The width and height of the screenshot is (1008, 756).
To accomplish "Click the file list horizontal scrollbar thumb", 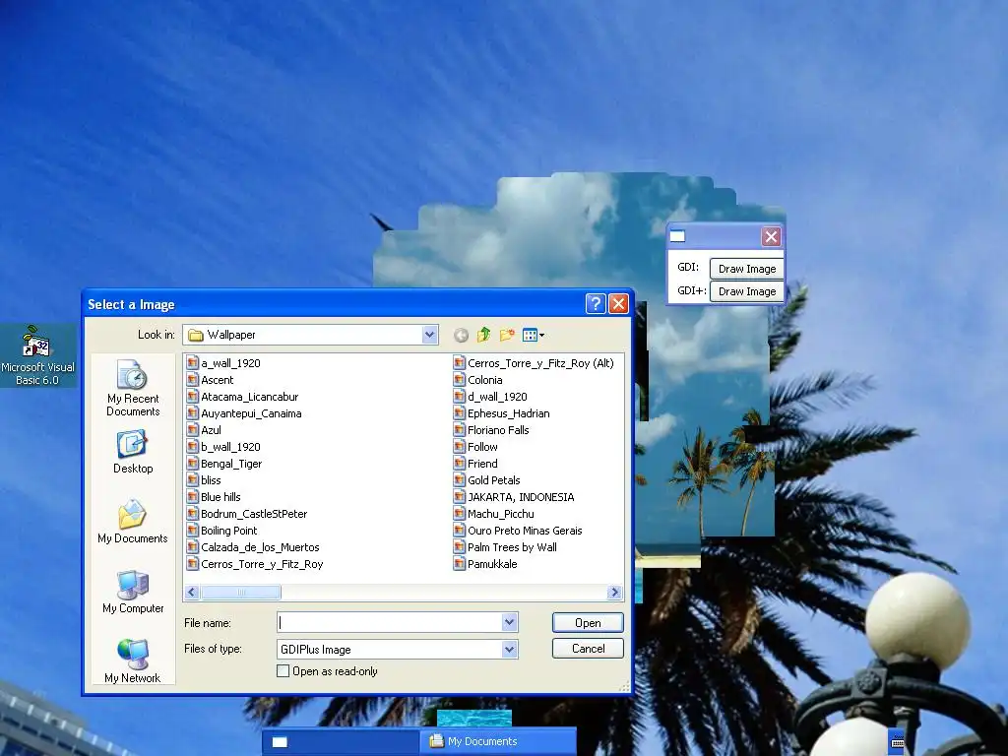I will [x=240, y=592].
